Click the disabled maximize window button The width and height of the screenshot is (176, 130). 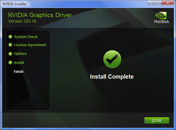158,3
